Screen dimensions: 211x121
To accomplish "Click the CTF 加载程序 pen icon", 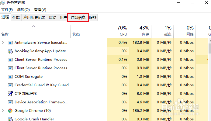I will [10, 94].
